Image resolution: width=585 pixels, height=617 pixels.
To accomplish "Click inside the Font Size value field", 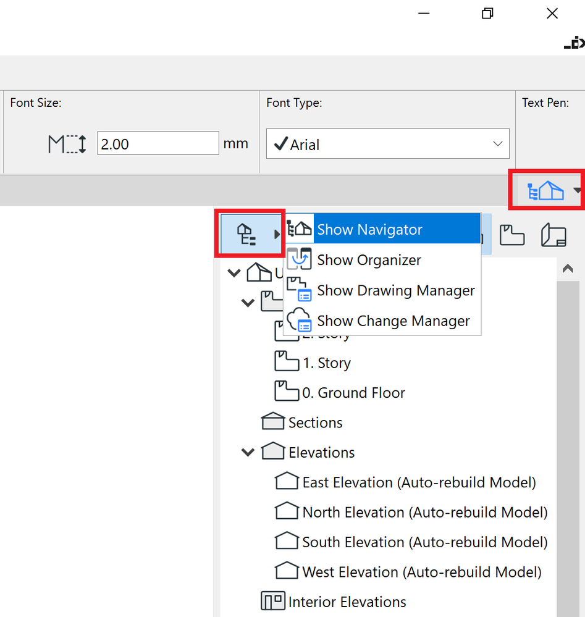I will tap(158, 143).
